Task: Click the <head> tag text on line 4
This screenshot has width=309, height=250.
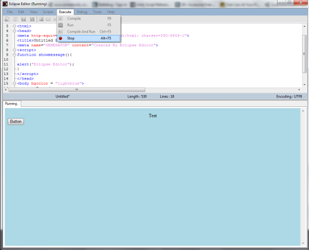Action: pos(24,31)
